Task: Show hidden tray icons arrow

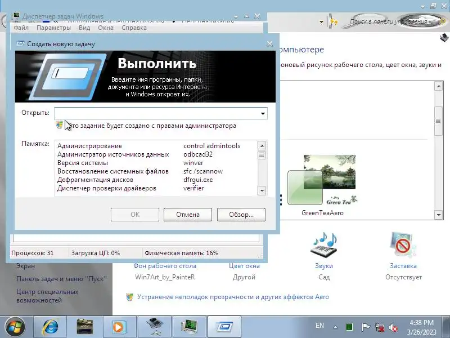Action: (335, 327)
